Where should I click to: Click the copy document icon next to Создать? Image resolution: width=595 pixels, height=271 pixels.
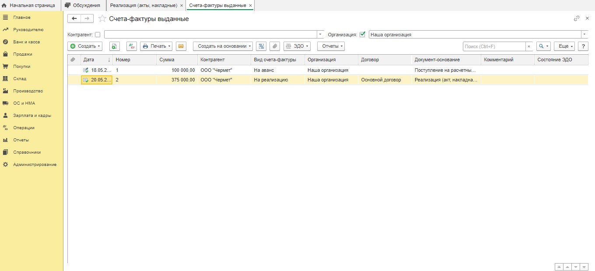[x=114, y=46]
